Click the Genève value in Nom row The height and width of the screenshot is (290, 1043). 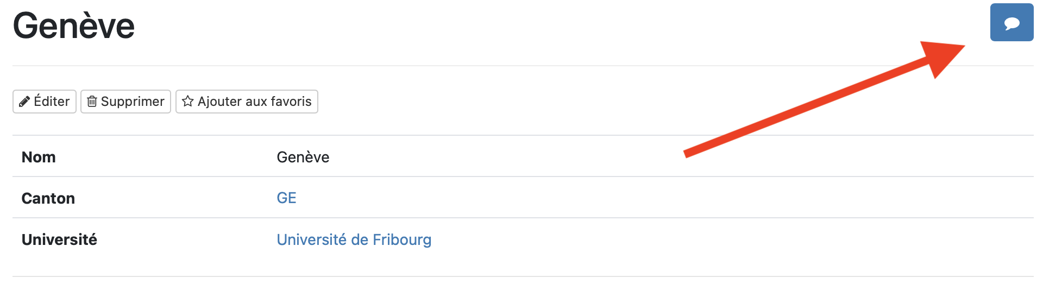click(303, 157)
